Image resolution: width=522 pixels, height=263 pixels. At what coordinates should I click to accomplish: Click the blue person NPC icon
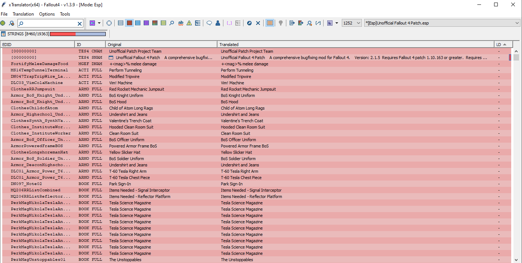[218, 23]
